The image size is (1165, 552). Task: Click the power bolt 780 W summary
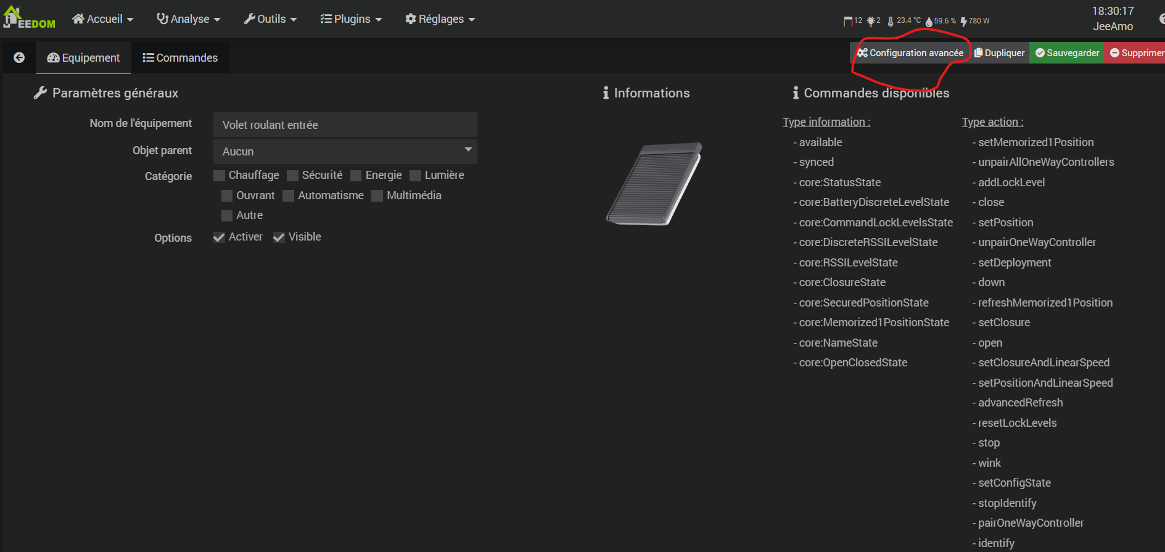[x=975, y=21]
